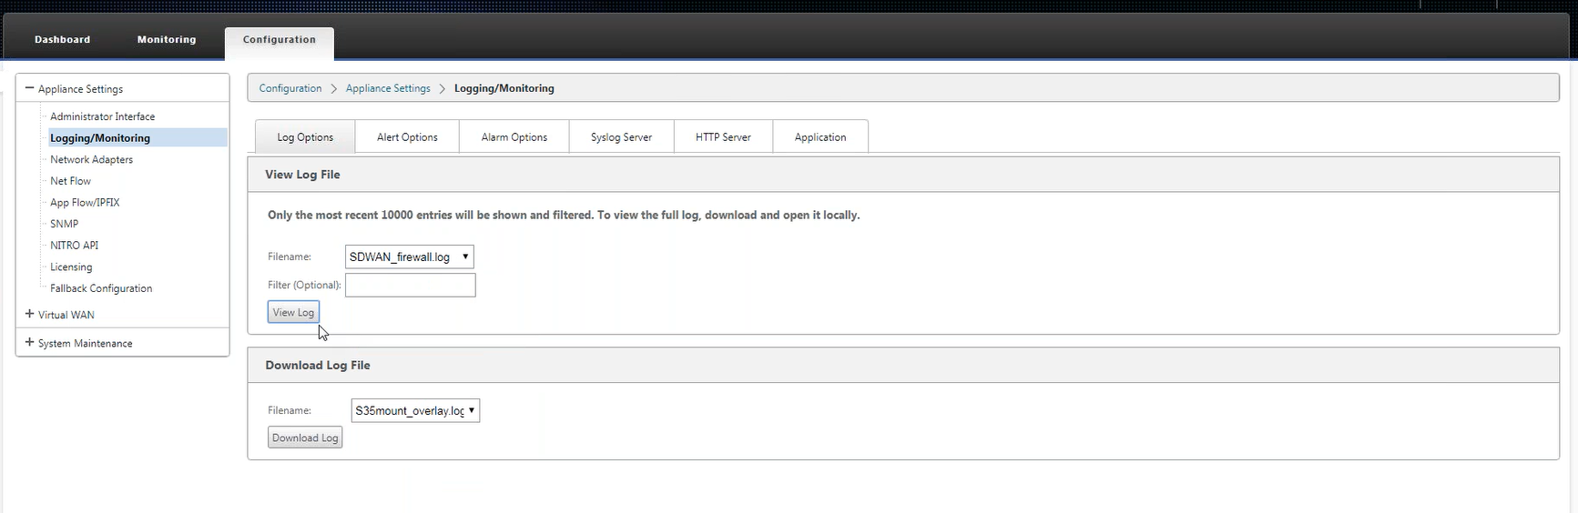Go to the Dashboard top menu
Viewport: 1578px width, 513px height.
(62, 39)
